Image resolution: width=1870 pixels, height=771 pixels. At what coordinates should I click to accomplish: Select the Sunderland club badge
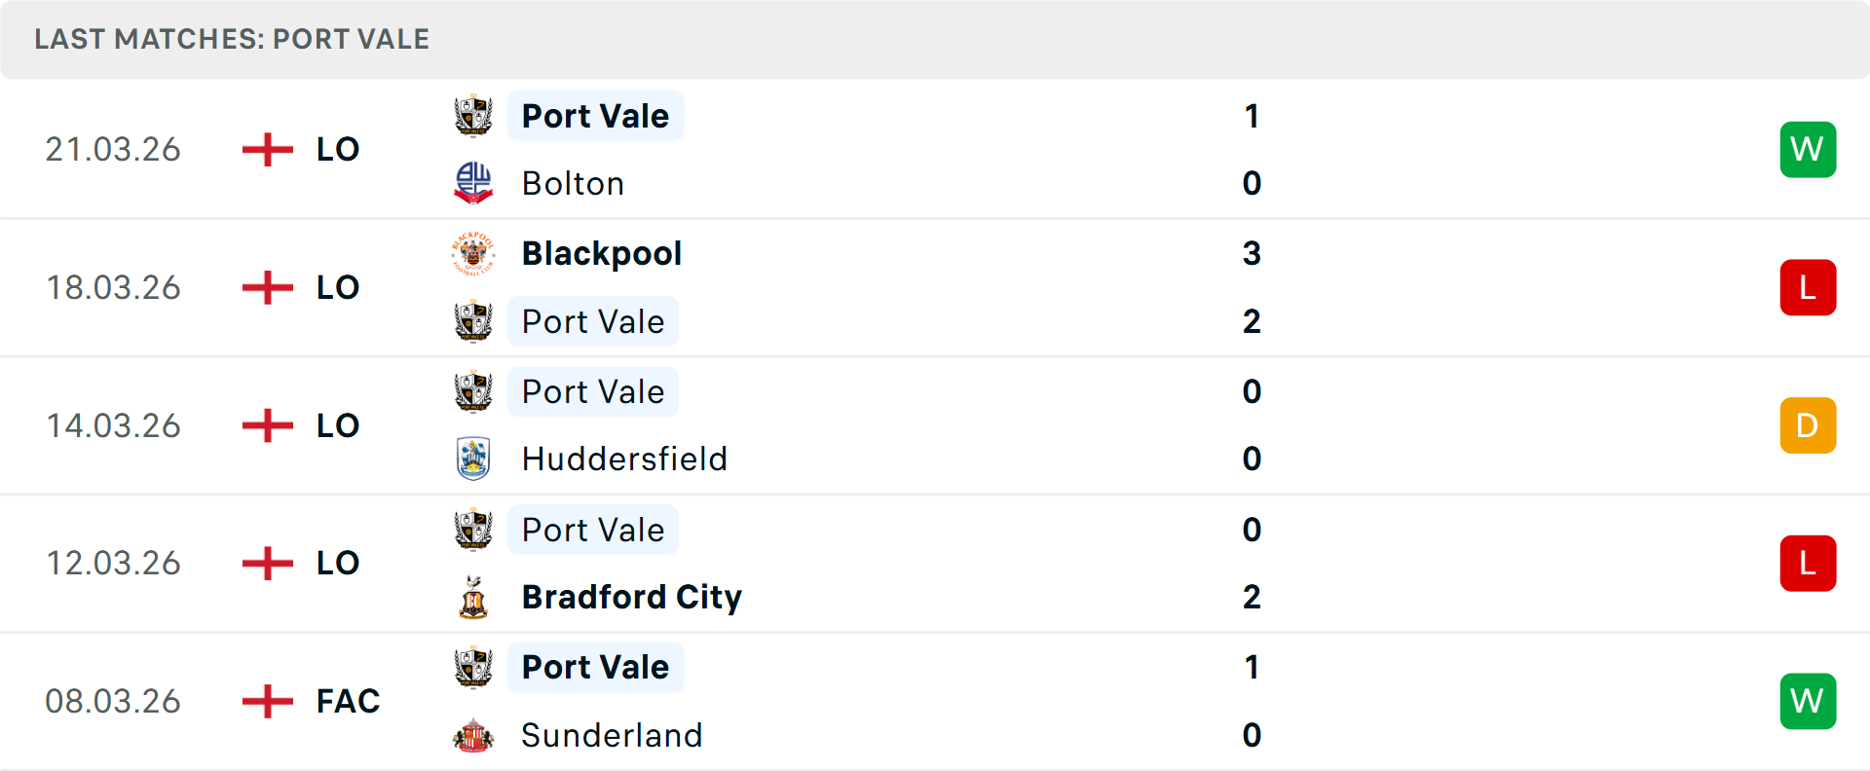(473, 736)
